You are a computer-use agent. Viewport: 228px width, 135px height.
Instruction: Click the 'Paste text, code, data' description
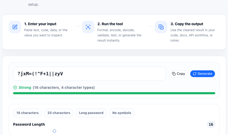click(46, 33)
